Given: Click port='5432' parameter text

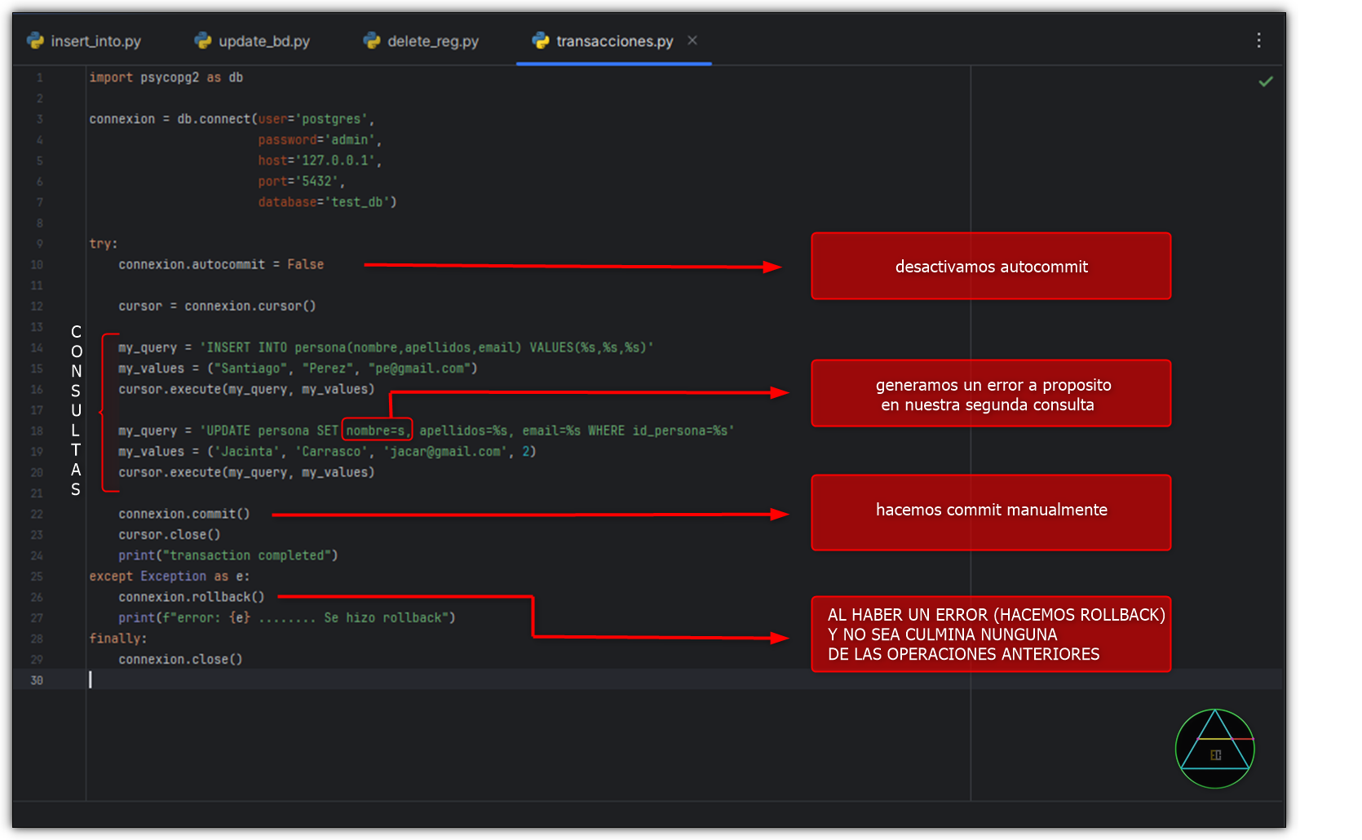Looking at the screenshot, I should (302, 181).
